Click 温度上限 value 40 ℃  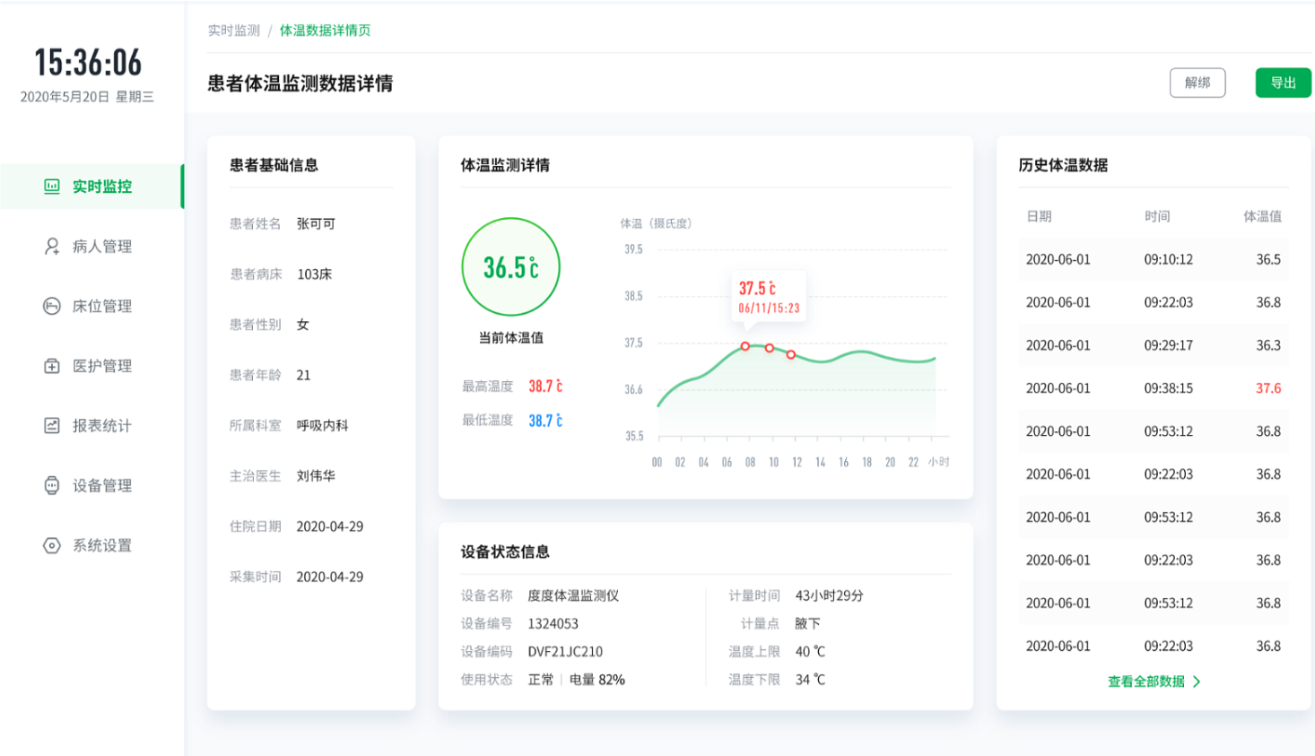[x=810, y=652]
